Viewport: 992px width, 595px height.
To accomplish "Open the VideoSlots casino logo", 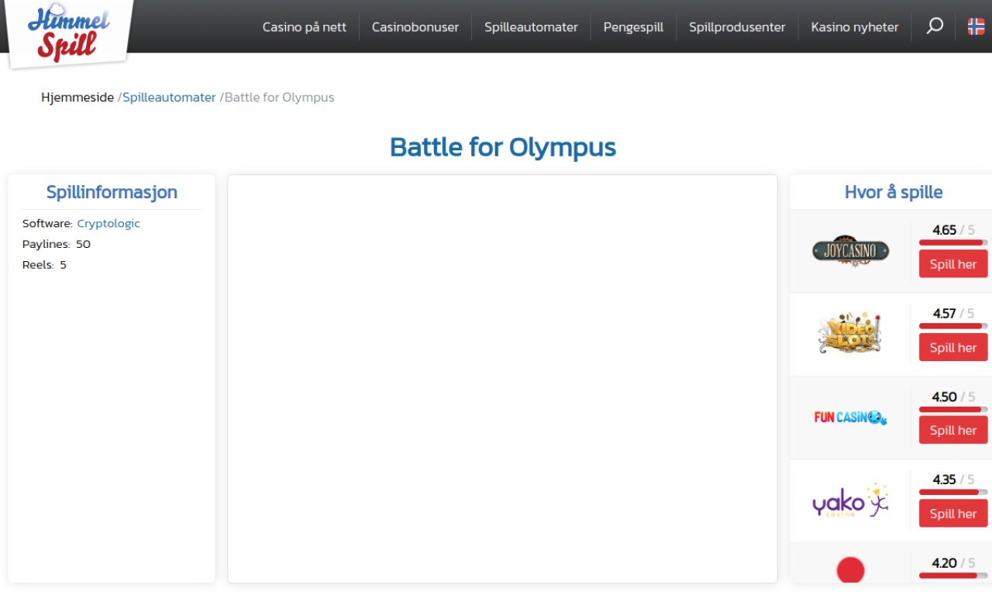I will tap(850, 334).
